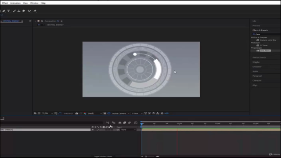Select the Eraser tool

click(x=24, y=11)
